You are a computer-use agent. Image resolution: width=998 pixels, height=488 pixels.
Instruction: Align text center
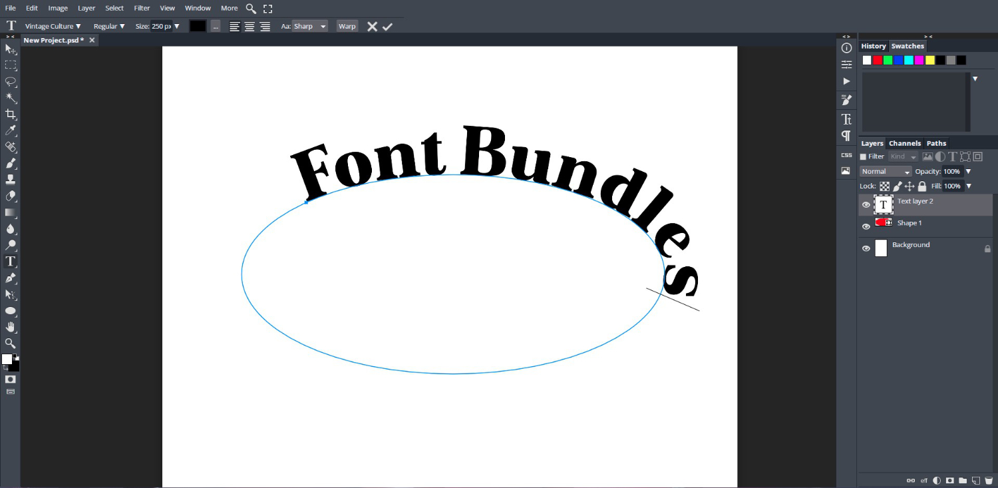click(249, 27)
